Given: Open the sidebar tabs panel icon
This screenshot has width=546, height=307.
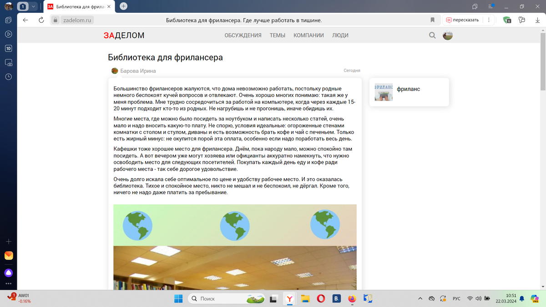Looking at the screenshot, I should (x=8, y=20).
